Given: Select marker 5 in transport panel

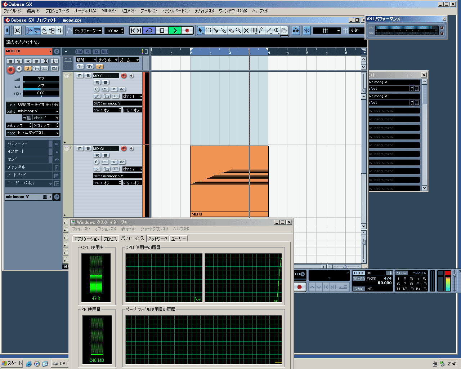Looking at the screenshot, I should (424, 279).
